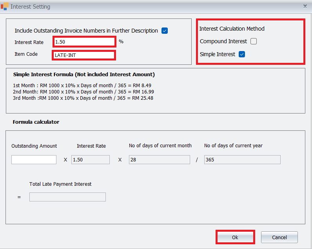Uncheck the Simple Interest checkbox
The width and height of the screenshot is (312, 249).
tap(242, 54)
